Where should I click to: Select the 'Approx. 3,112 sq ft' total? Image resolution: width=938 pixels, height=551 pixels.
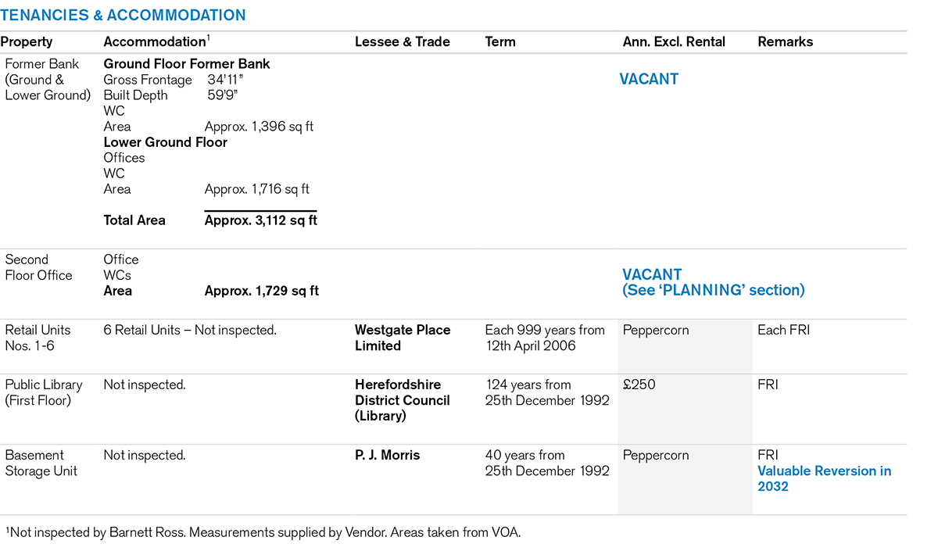(260, 220)
